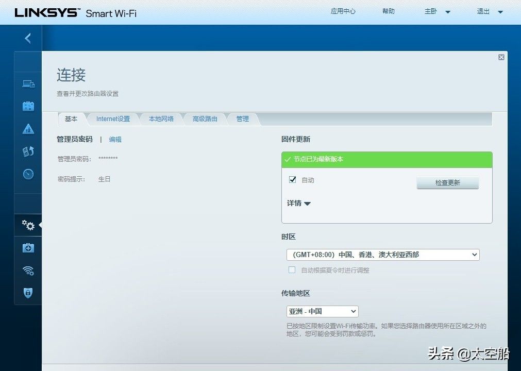Screen dimensions: 521x371
Task: Open the Security shield icon
Action: tap(28, 293)
